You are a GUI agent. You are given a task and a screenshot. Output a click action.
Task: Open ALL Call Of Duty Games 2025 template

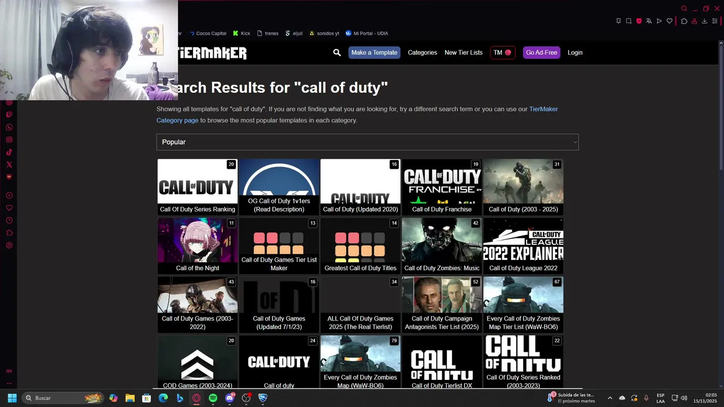tap(360, 305)
